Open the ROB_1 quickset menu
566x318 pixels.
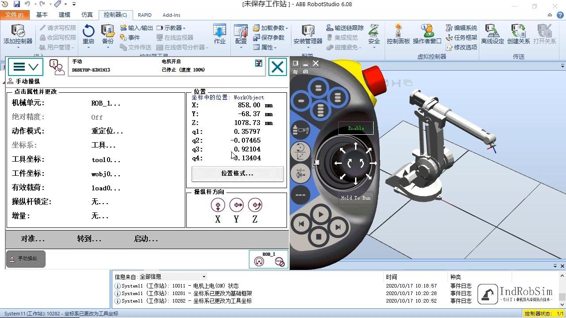[269, 259]
